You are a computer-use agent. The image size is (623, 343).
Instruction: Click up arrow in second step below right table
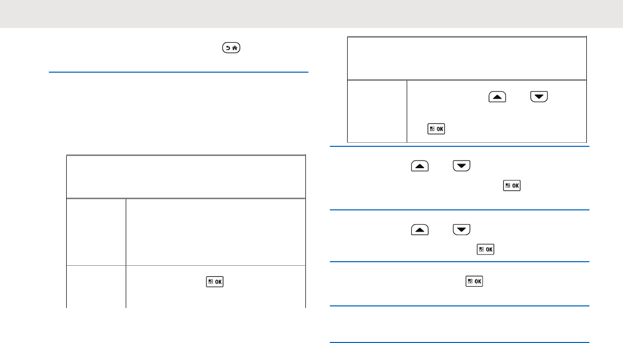(419, 230)
